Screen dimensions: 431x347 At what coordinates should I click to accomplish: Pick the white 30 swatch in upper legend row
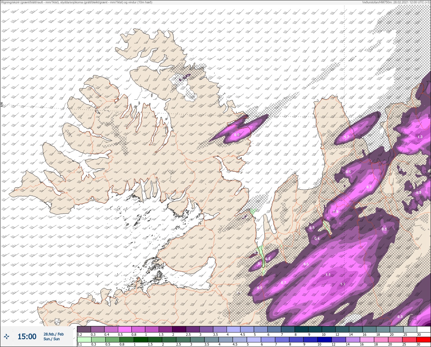tap(424, 329)
